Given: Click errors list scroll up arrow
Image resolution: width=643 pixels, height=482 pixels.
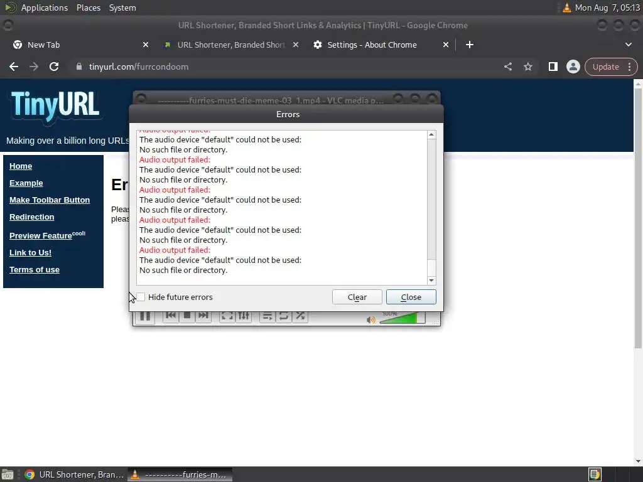Looking at the screenshot, I should pos(431,135).
